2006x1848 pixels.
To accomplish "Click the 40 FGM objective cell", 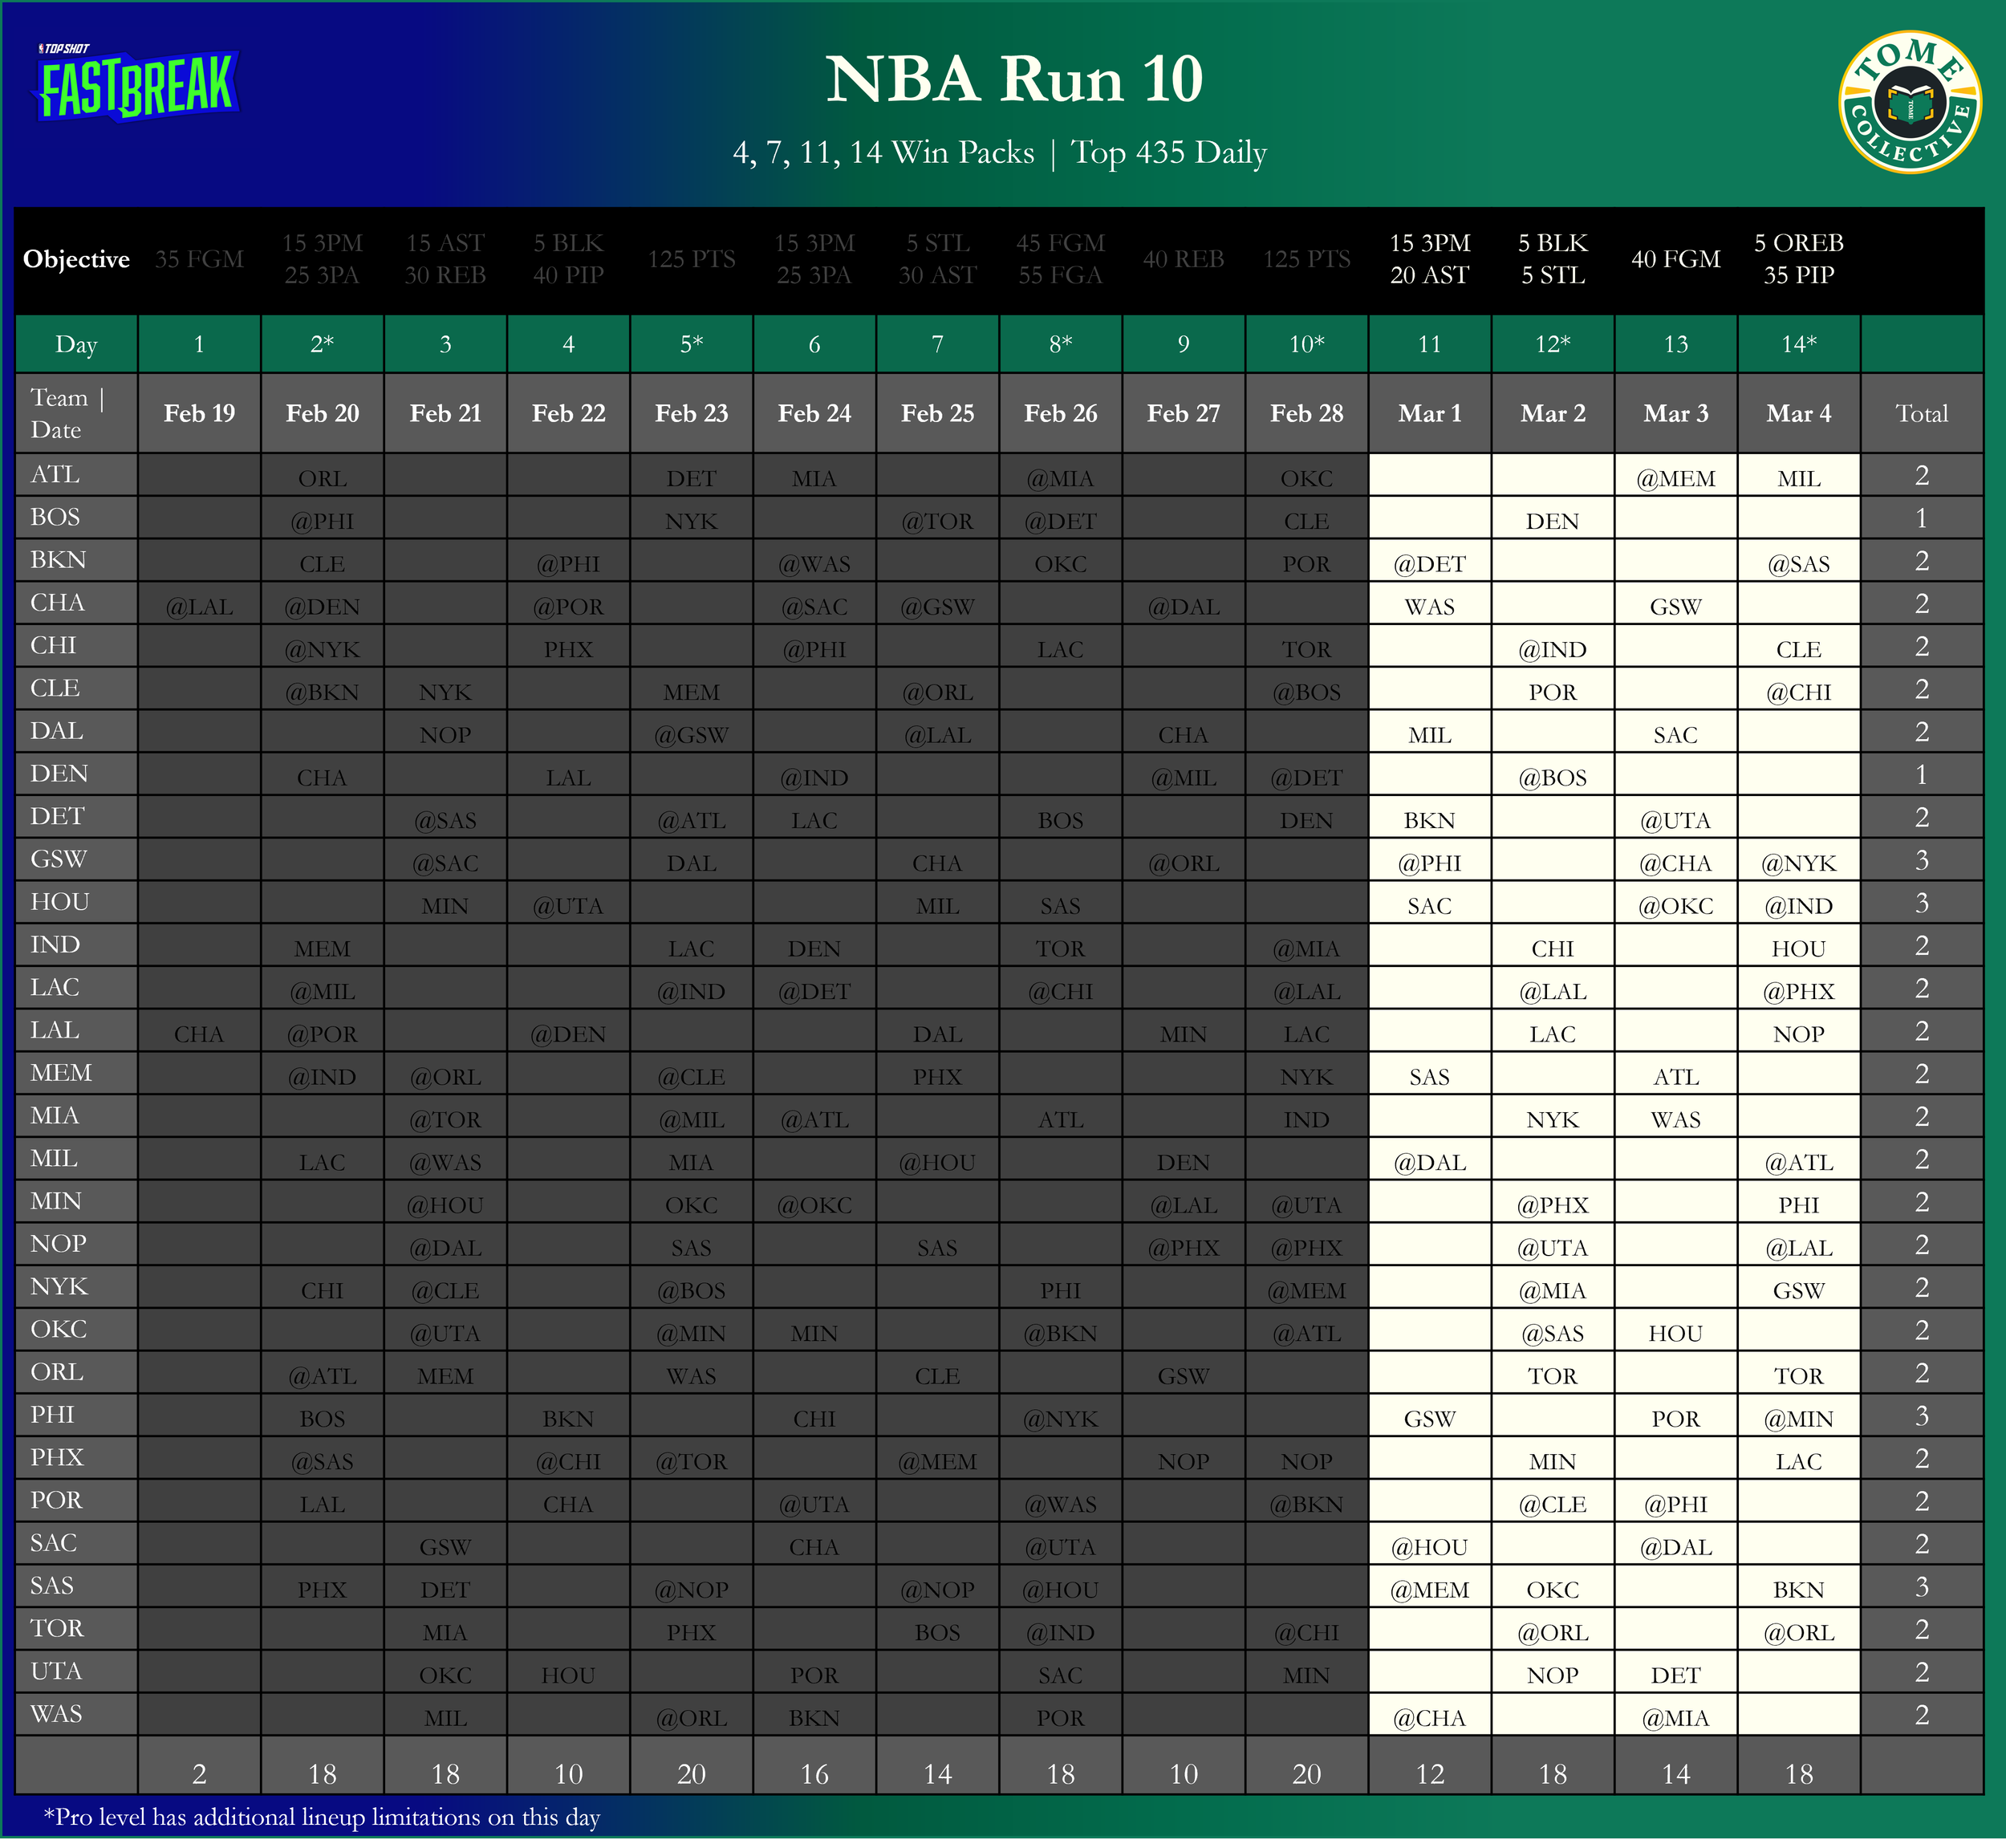I will pyautogui.click(x=1675, y=259).
